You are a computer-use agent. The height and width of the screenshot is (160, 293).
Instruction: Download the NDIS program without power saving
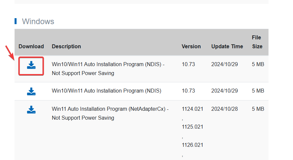pos(31,65)
